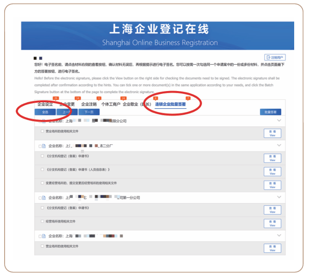
Task: Collapse the 有限分公司 company section chevron
Action: [279, 120]
